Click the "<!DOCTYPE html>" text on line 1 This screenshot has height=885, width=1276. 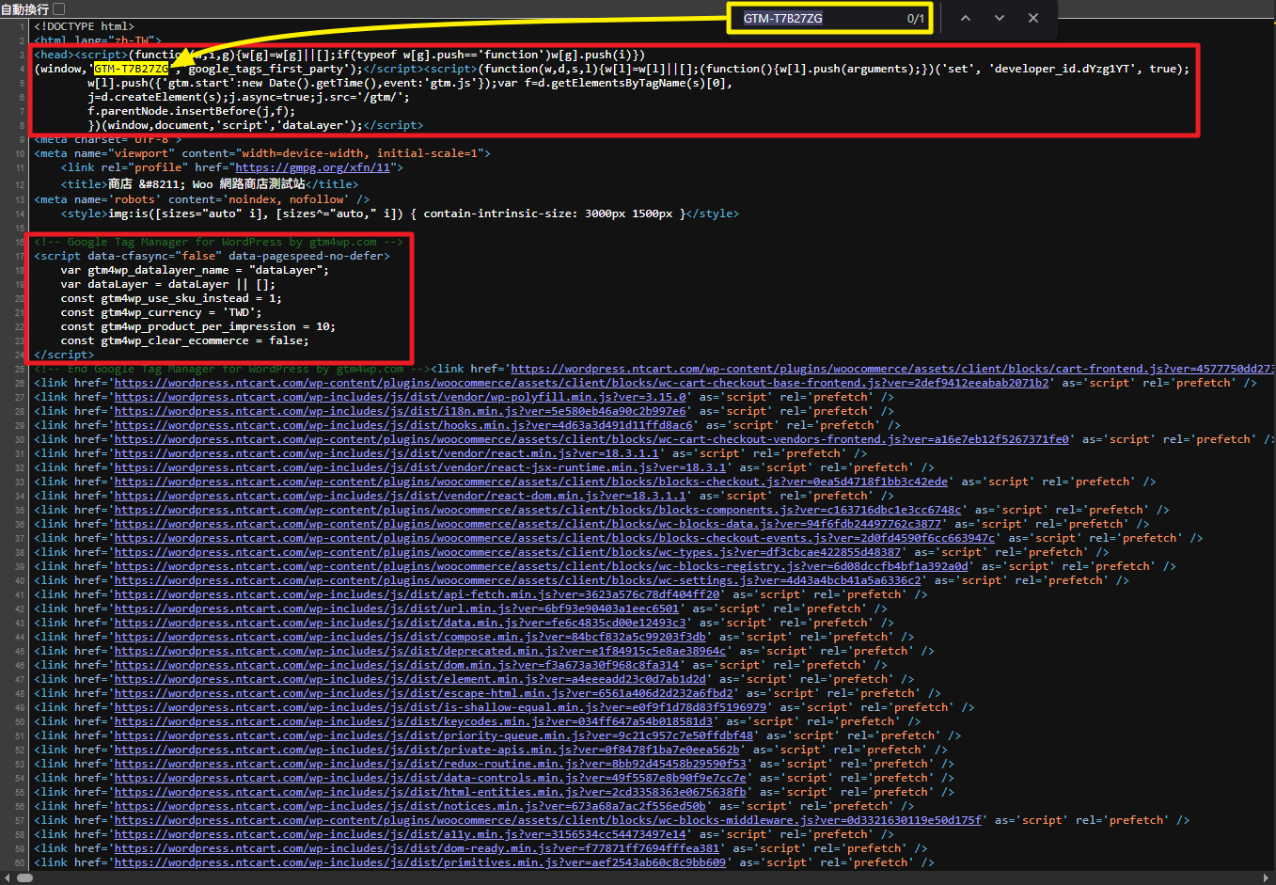point(84,26)
